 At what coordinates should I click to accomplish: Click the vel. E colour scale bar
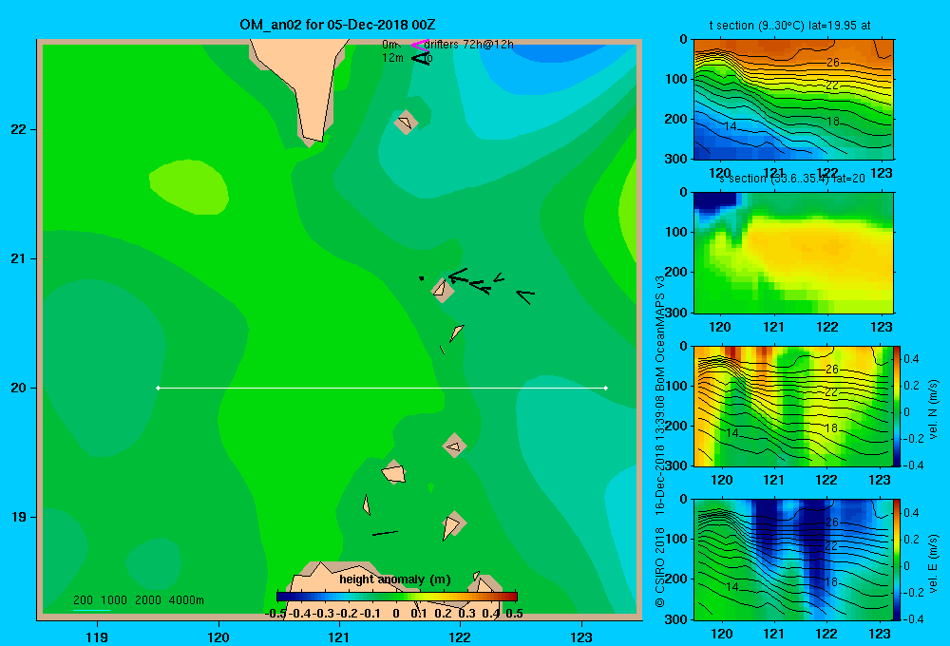pos(898,560)
